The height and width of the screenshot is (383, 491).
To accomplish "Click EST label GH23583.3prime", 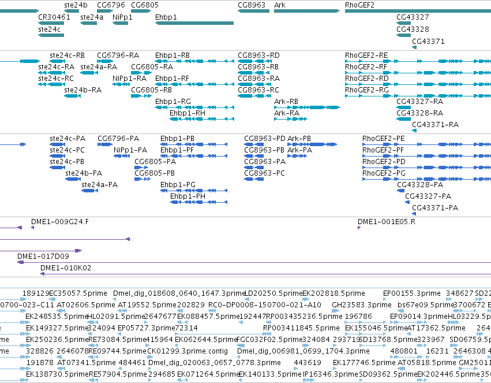I will pyautogui.click(x=362, y=305).
